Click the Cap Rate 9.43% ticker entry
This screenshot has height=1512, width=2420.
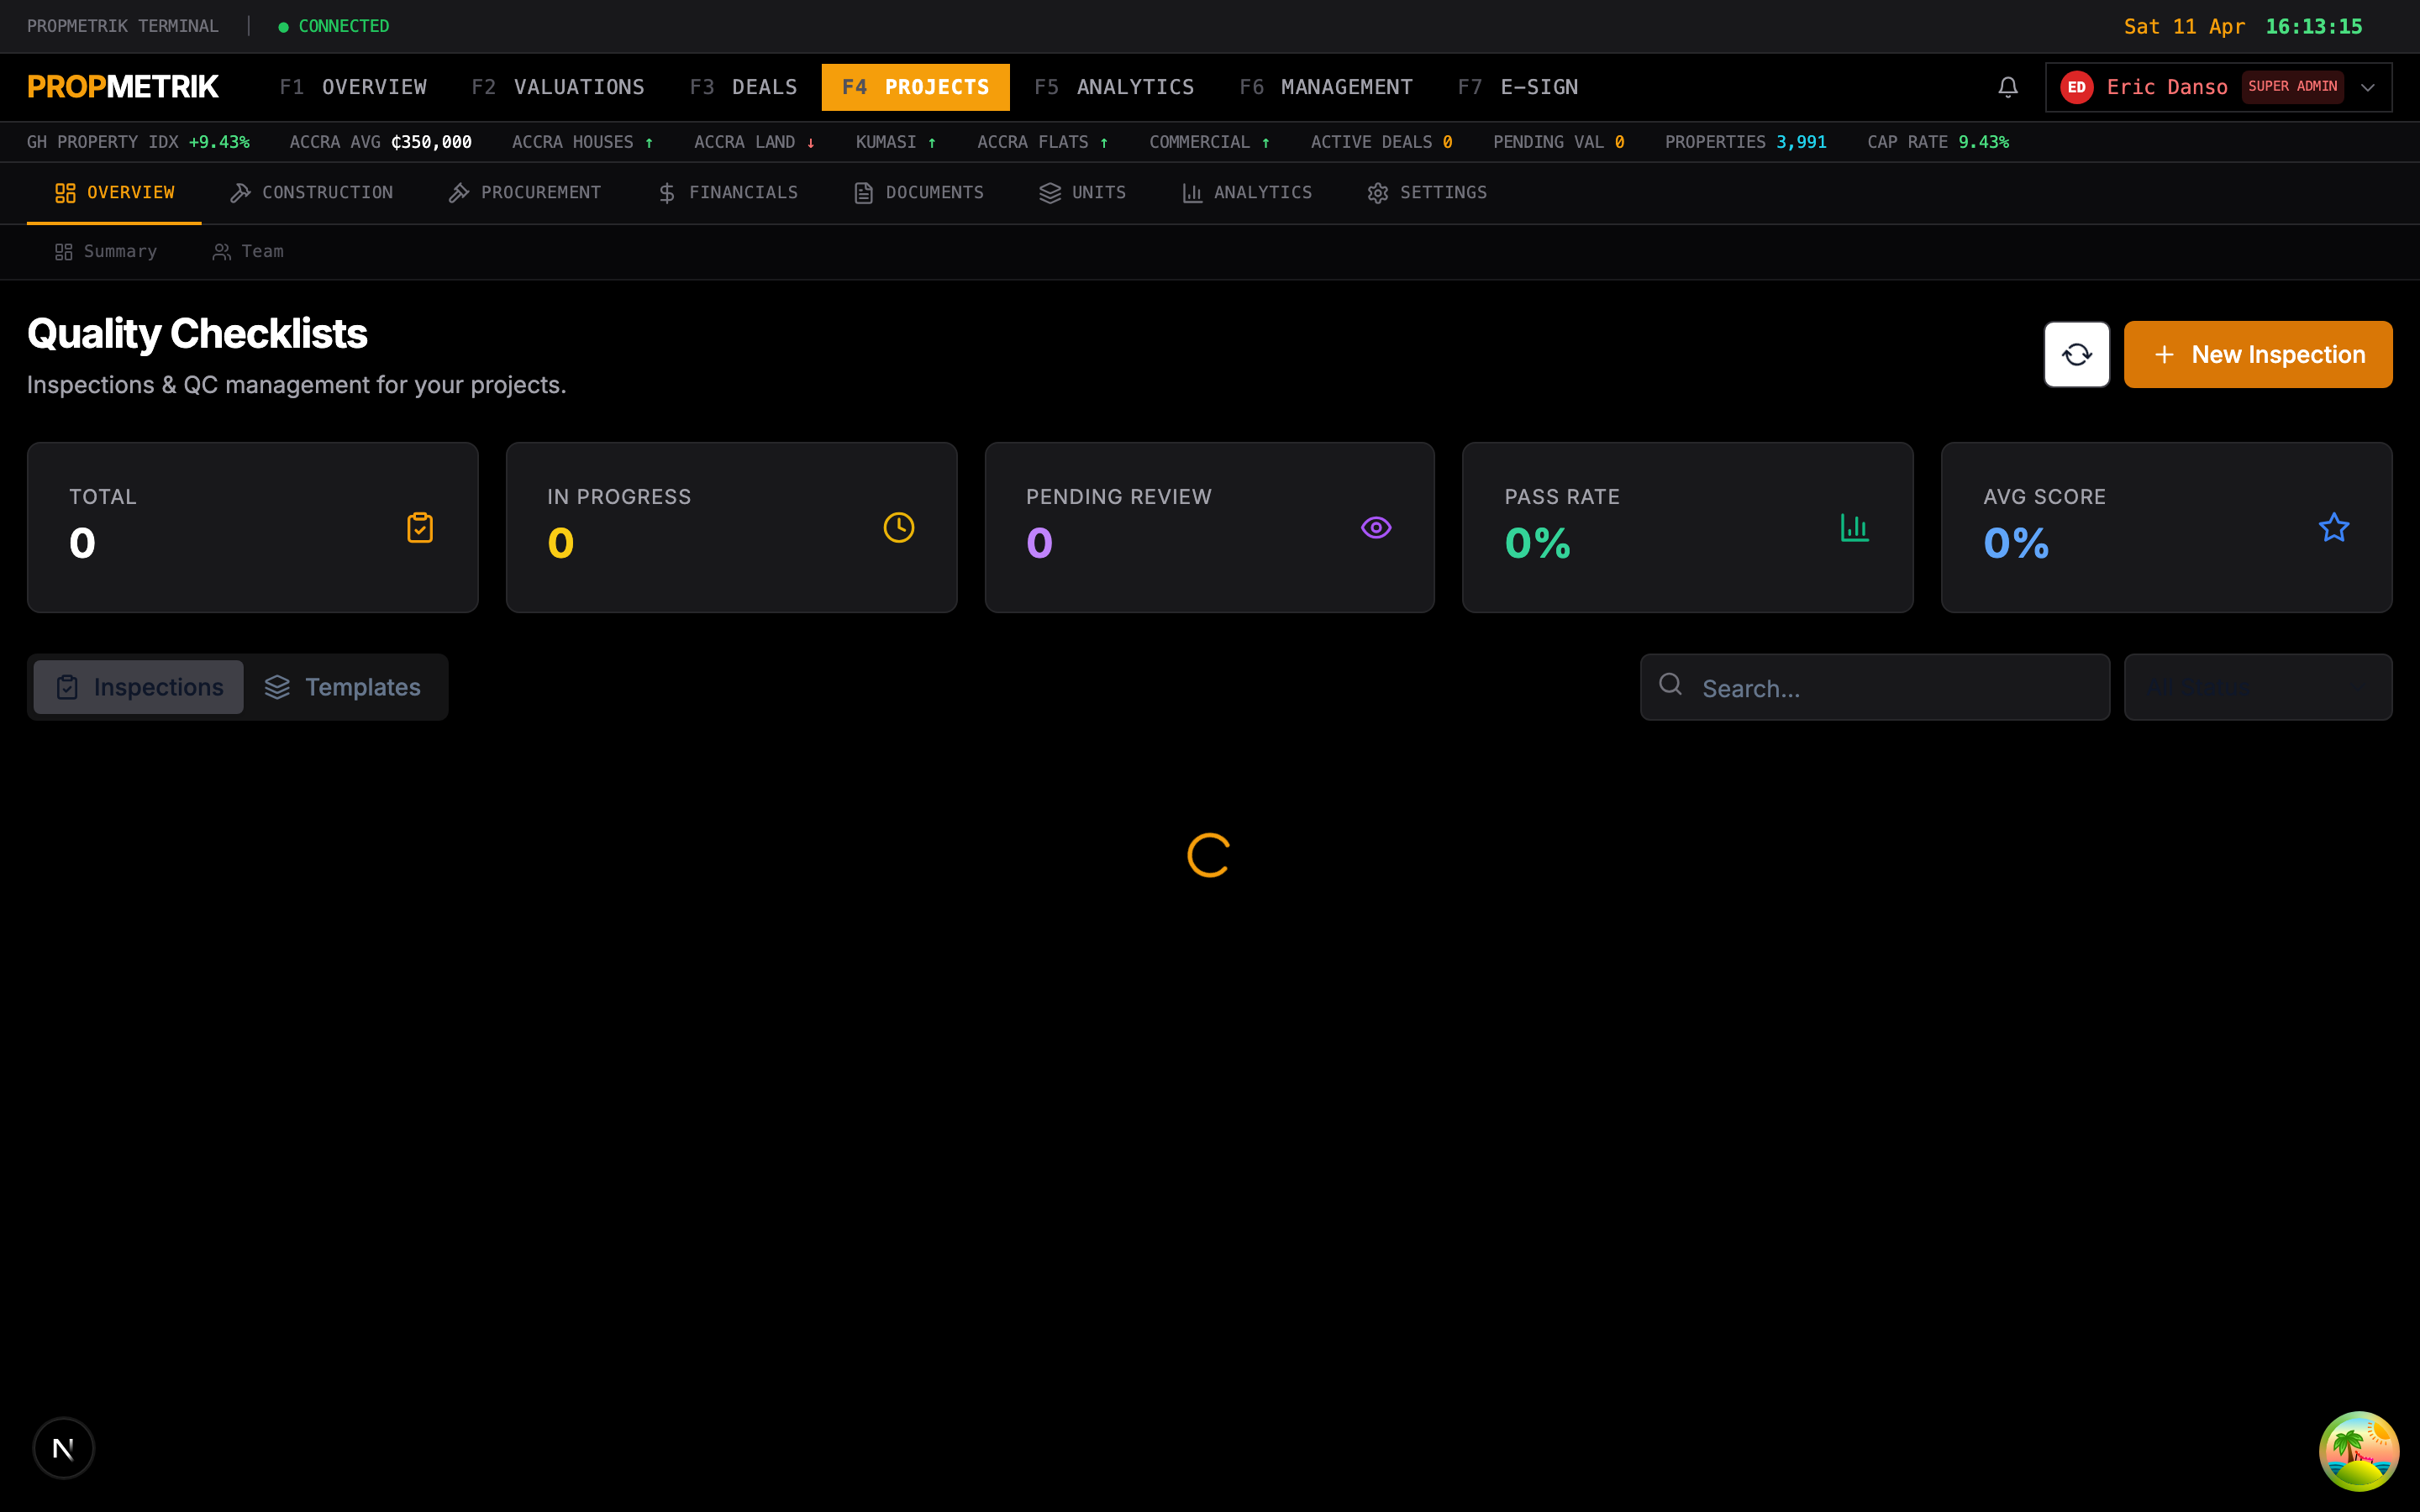coord(1937,142)
